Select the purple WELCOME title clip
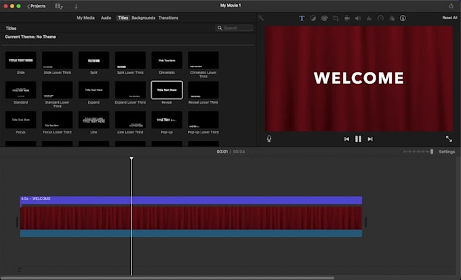Image resolution: width=461 pixels, height=280 pixels. (x=191, y=200)
